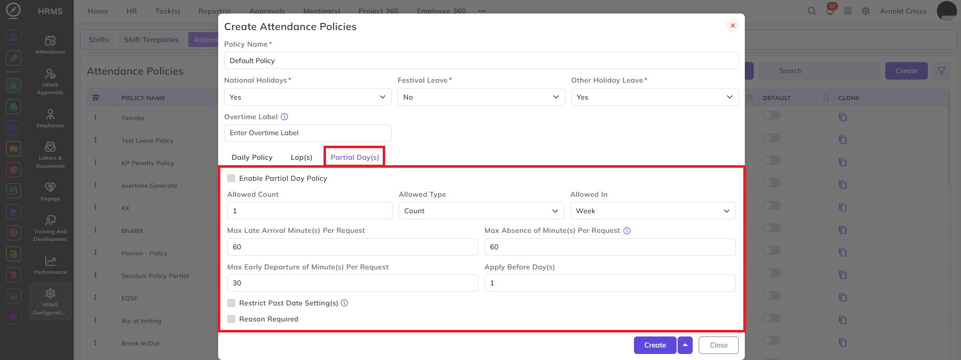Click Max Absence of Minutes info icon
Viewport: 961px width, 360px height.
[x=627, y=231]
